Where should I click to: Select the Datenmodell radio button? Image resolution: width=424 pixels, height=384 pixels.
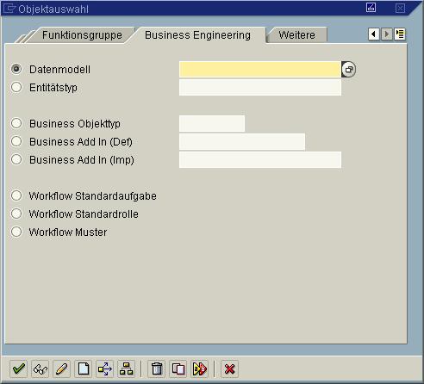[x=16, y=69]
